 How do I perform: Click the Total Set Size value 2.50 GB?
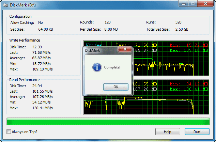[x=182, y=29]
